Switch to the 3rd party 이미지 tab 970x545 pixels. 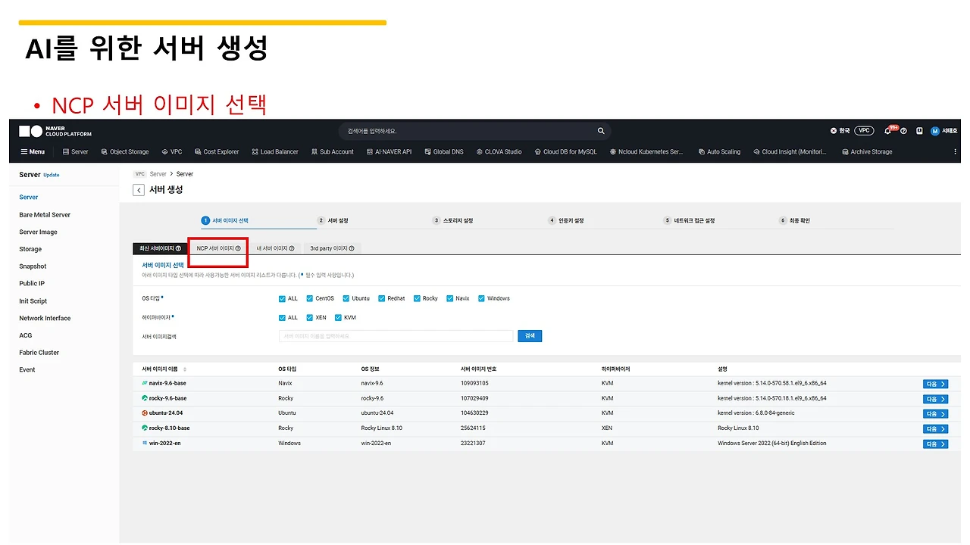pos(333,248)
